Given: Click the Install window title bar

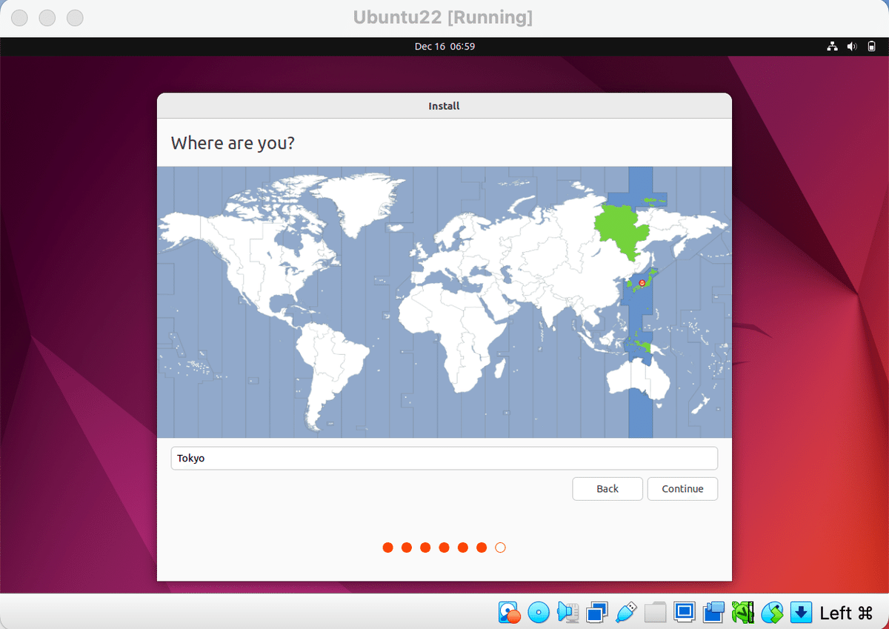Looking at the screenshot, I should 444,106.
